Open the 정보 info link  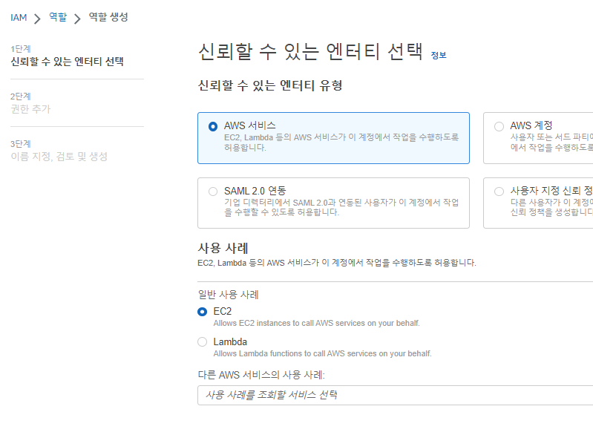coord(439,55)
